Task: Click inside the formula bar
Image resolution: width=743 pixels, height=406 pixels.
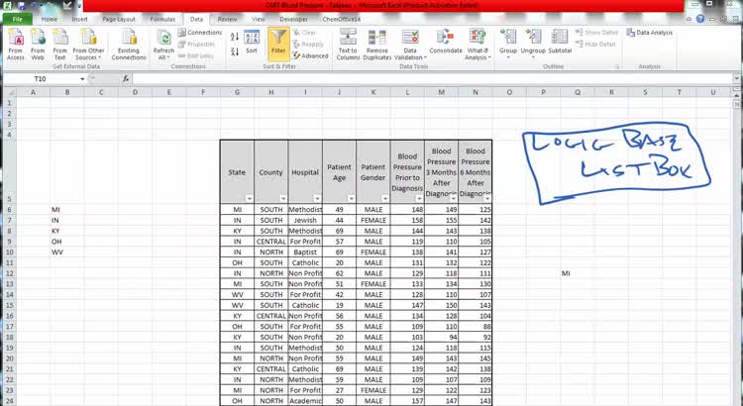Action: (431, 79)
